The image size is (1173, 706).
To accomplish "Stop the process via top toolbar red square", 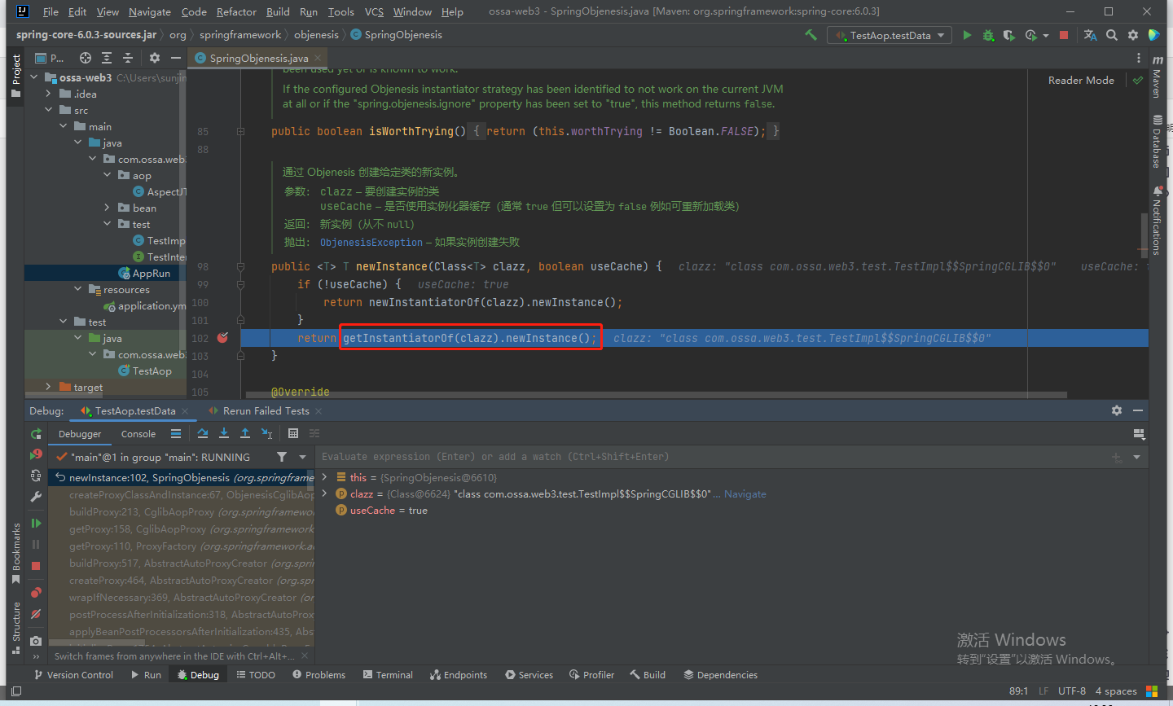I will click(x=1064, y=35).
